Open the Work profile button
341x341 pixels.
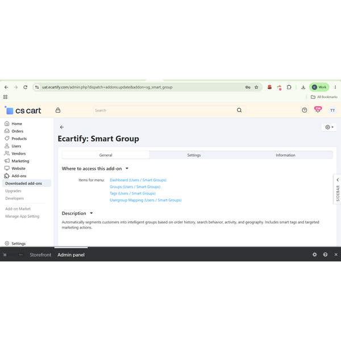pos(319,87)
